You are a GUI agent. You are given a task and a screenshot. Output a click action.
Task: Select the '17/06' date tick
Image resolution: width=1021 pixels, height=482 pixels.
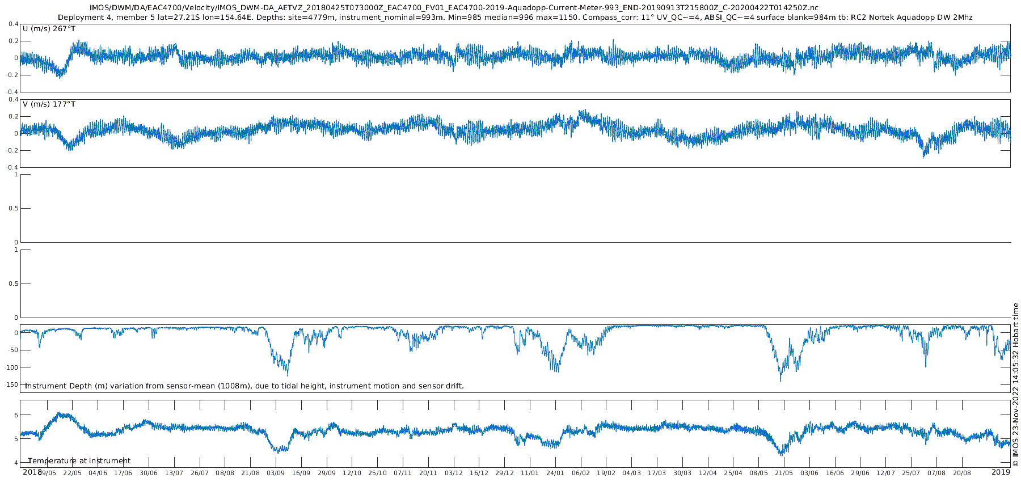[x=123, y=473]
